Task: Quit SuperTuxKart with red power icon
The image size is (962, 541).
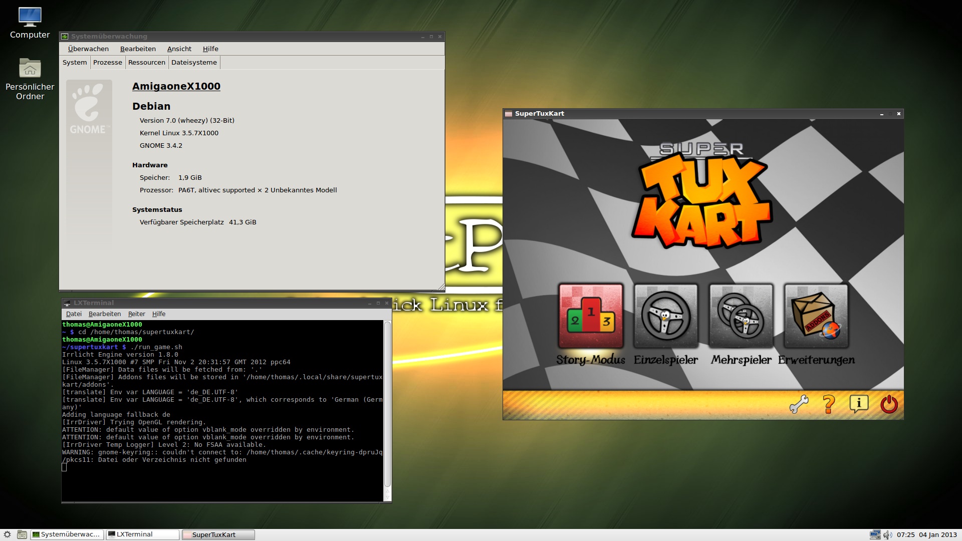Action: [x=889, y=404]
